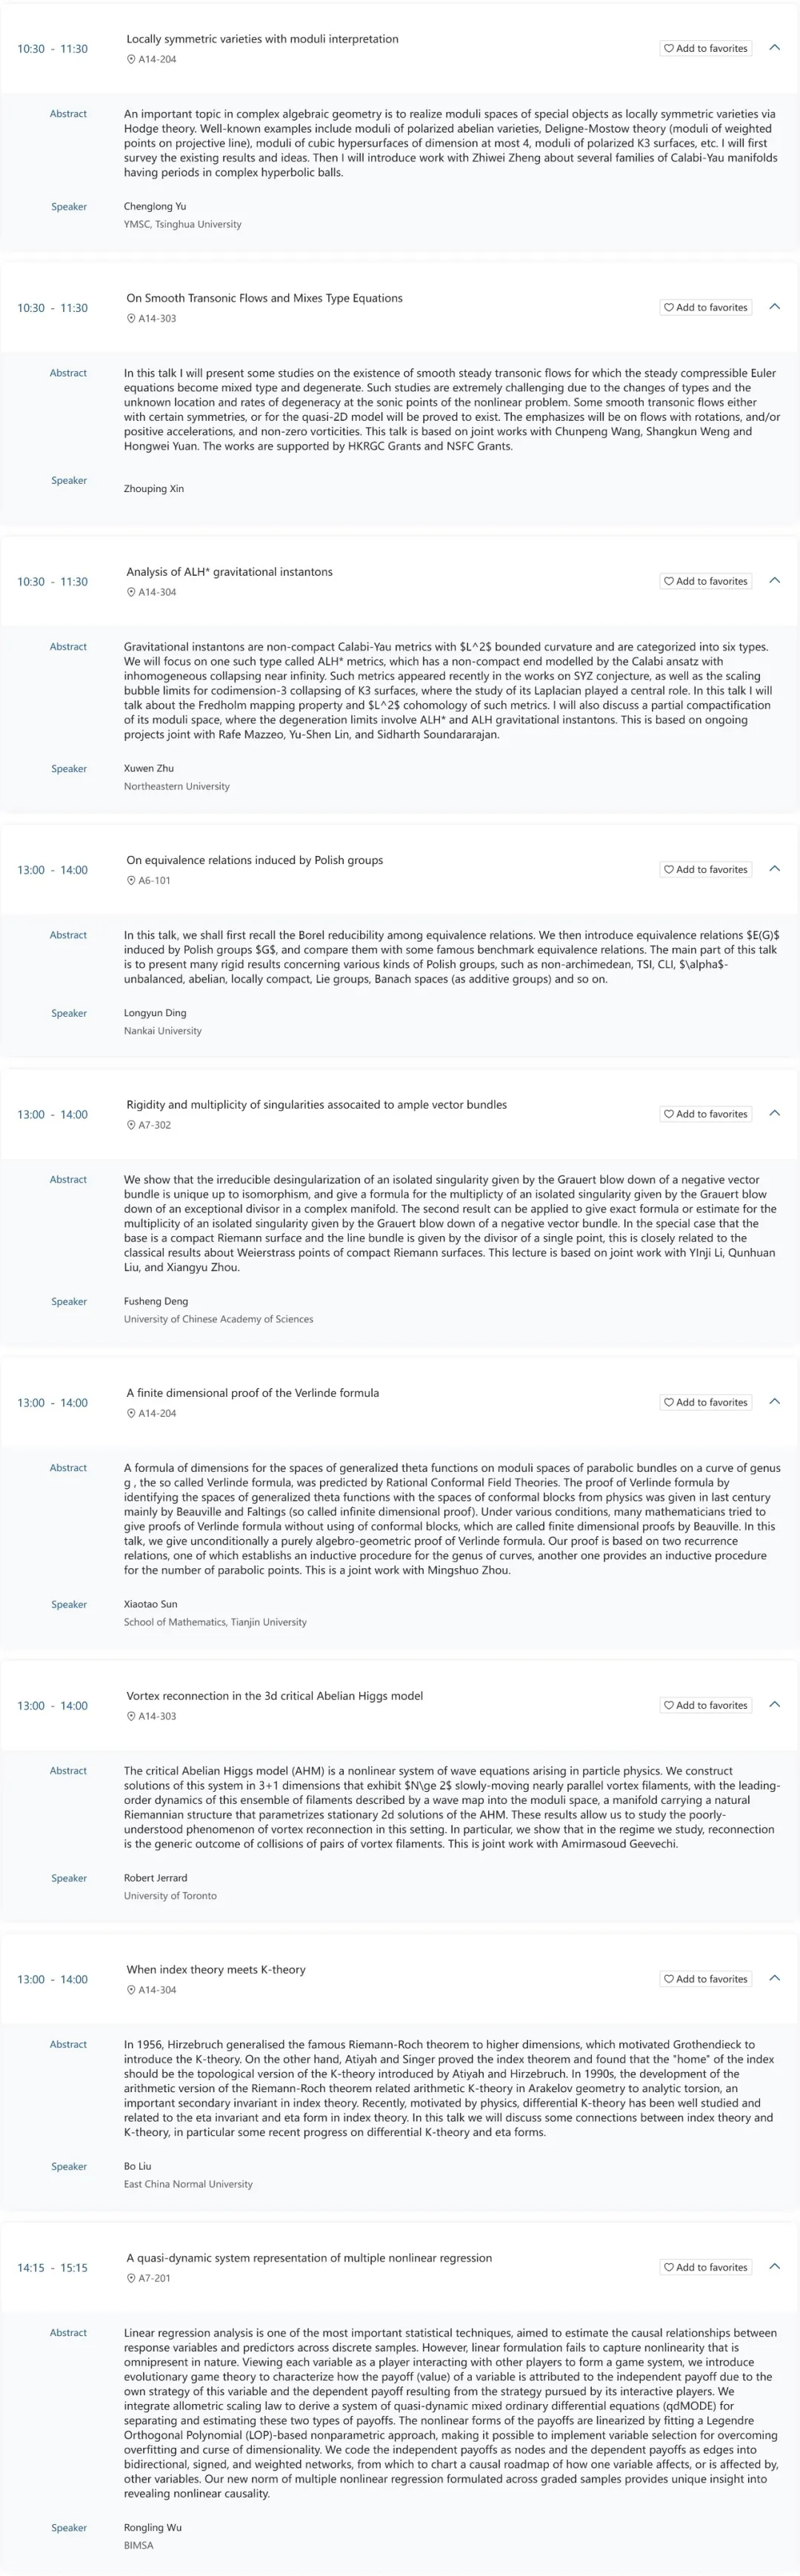Add When index theory meets K-theory to favorites
The image size is (800, 2576).
coord(705,1979)
